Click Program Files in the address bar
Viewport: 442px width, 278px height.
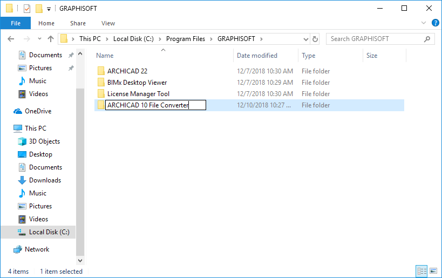[186, 39]
